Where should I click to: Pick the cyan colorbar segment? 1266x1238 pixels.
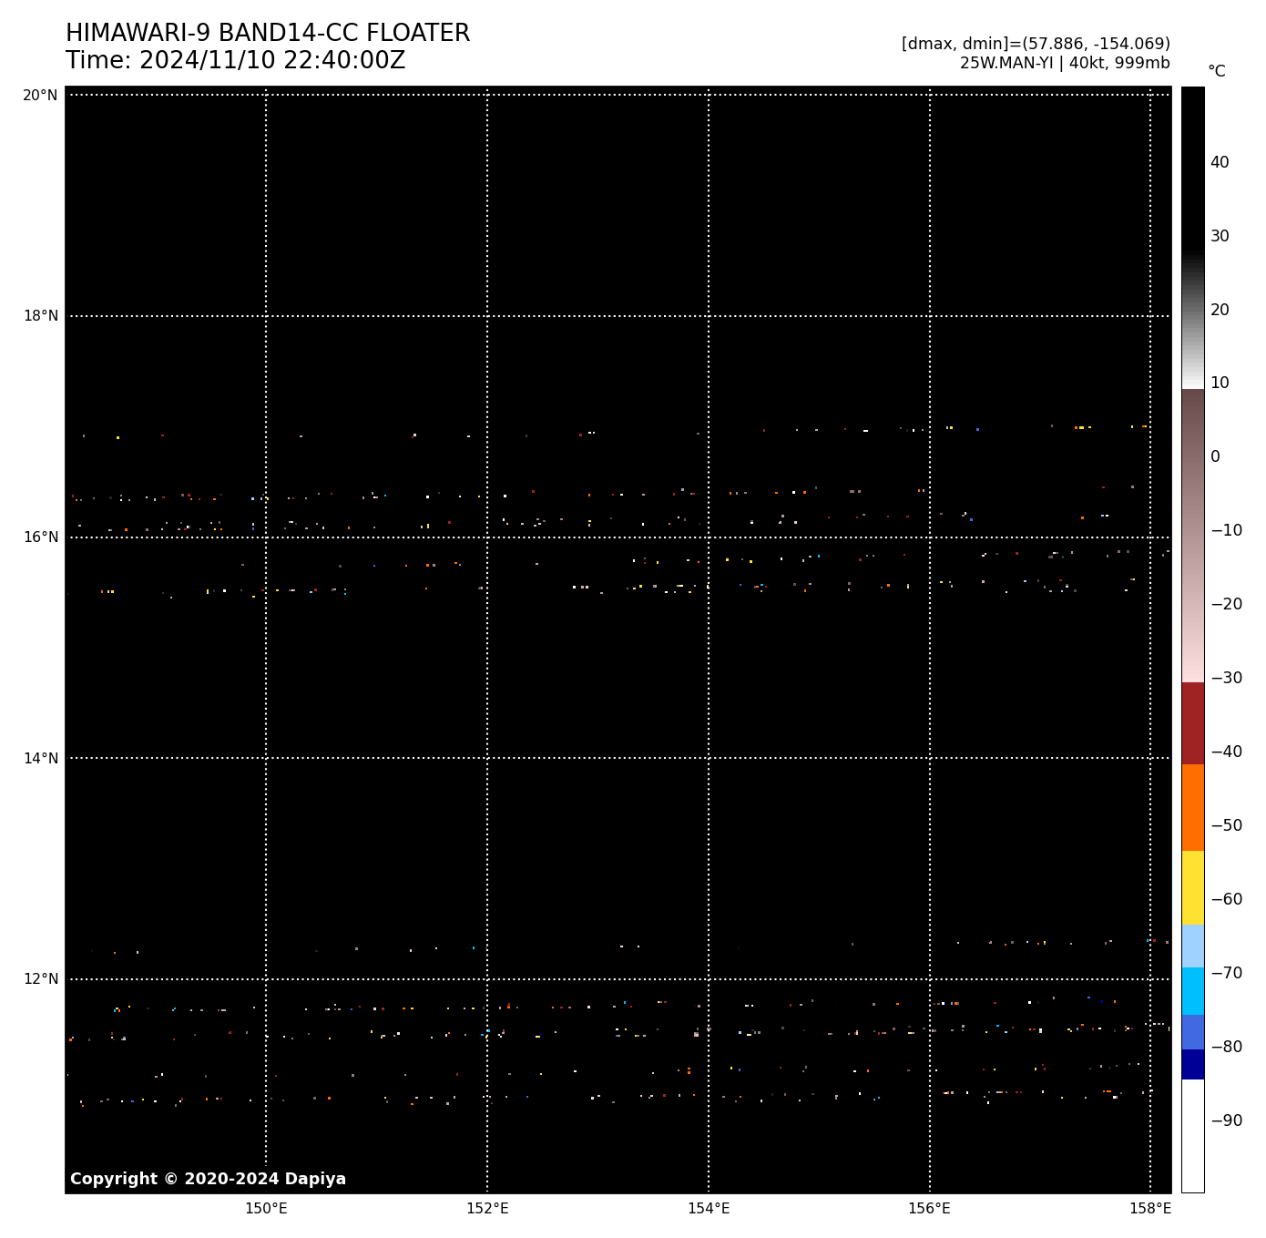click(1192, 990)
